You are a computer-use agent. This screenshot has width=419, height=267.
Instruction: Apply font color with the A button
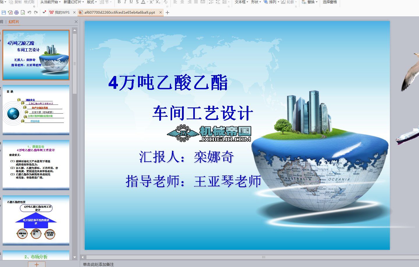(x=143, y=2)
